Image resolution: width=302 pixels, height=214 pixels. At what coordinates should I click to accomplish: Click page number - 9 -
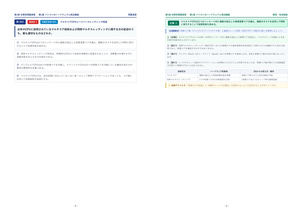(226, 206)
